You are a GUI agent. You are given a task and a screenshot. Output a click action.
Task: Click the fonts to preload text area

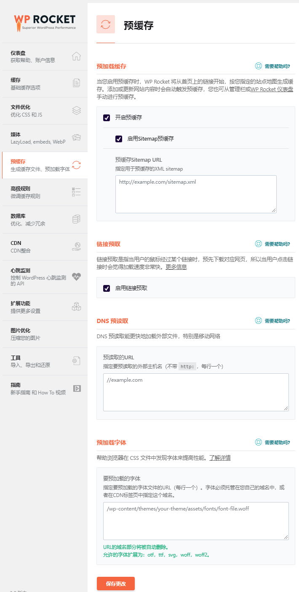(x=196, y=521)
